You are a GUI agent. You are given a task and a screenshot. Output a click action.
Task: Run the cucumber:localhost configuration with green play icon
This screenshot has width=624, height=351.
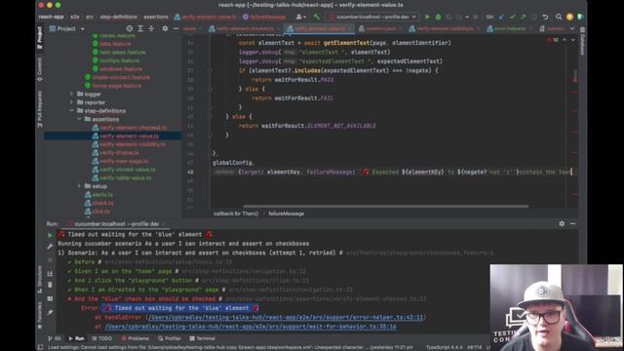coord(427,18)
